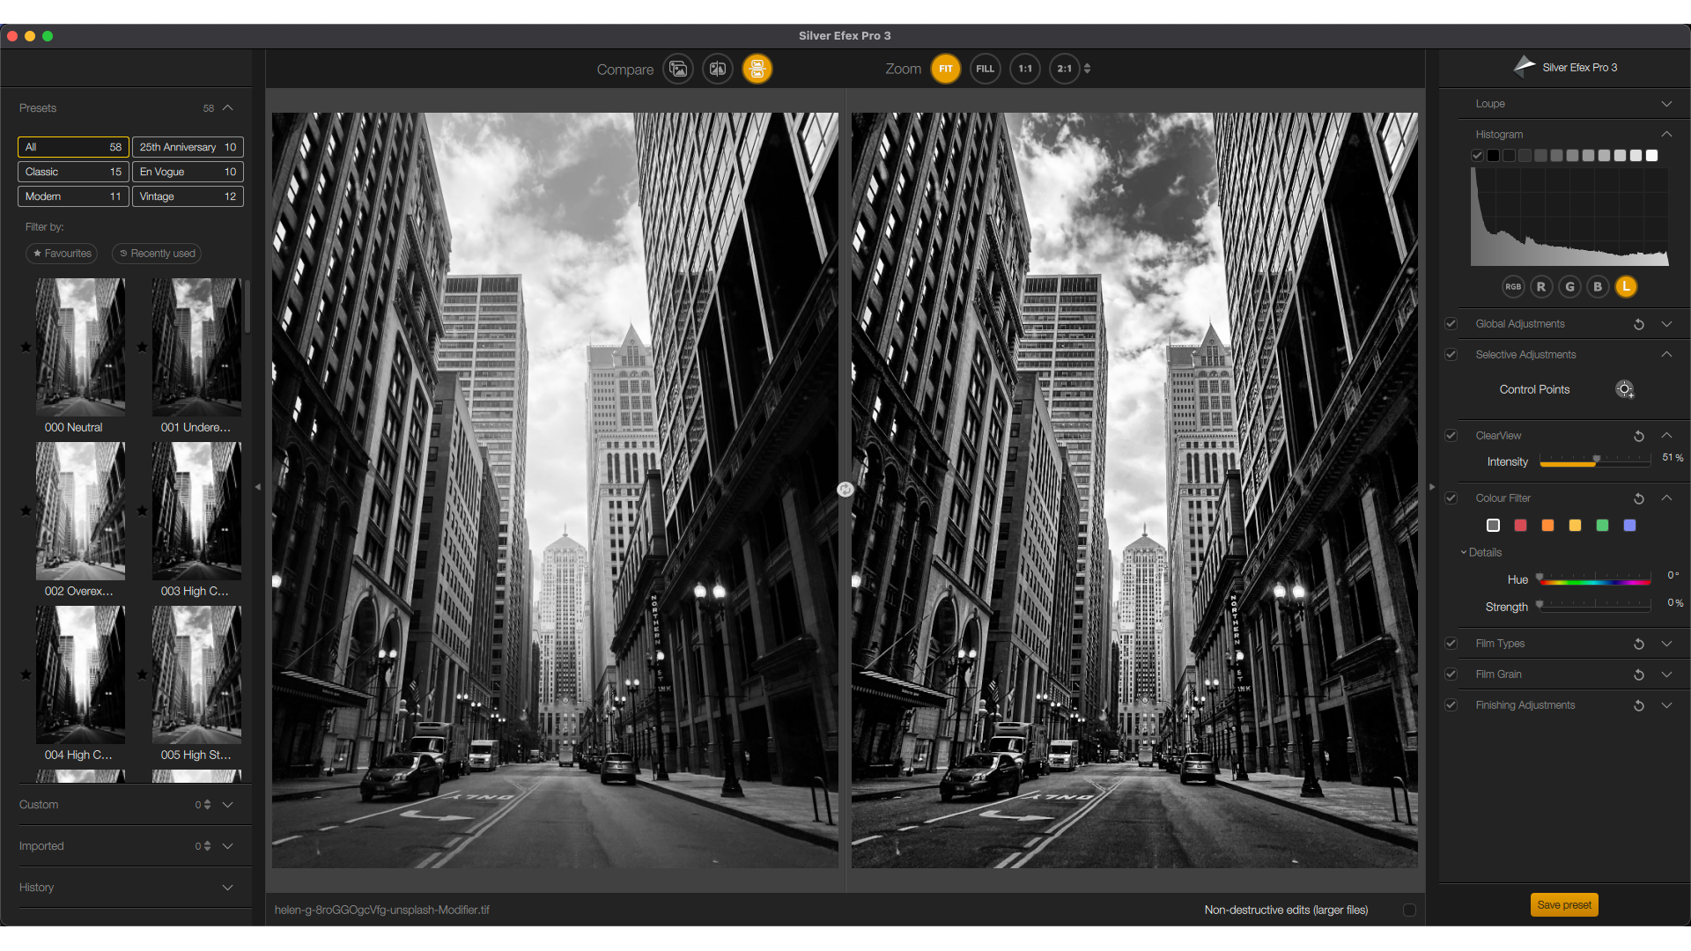Expand the Finishing Adjustments section

[1666, 705]
